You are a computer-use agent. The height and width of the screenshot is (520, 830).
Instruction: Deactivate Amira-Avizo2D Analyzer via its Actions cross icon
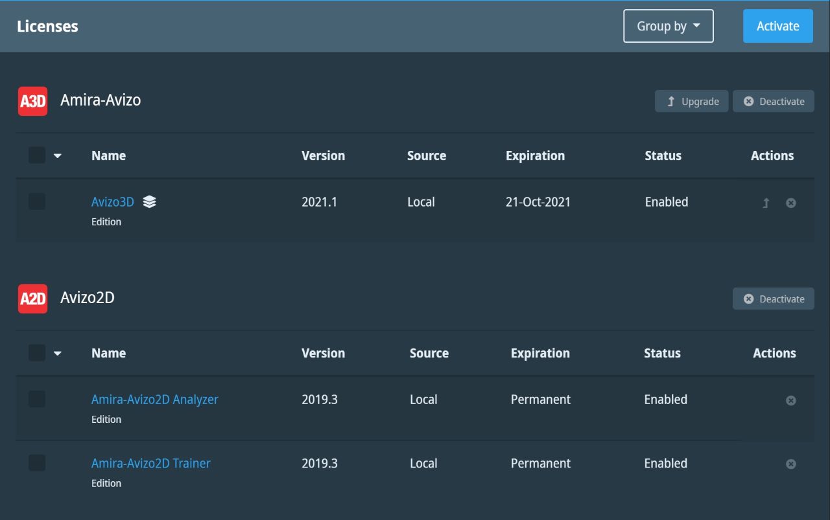tap(791, 400)
